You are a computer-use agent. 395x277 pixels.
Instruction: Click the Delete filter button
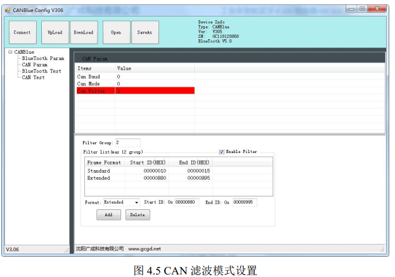(138, 215)
